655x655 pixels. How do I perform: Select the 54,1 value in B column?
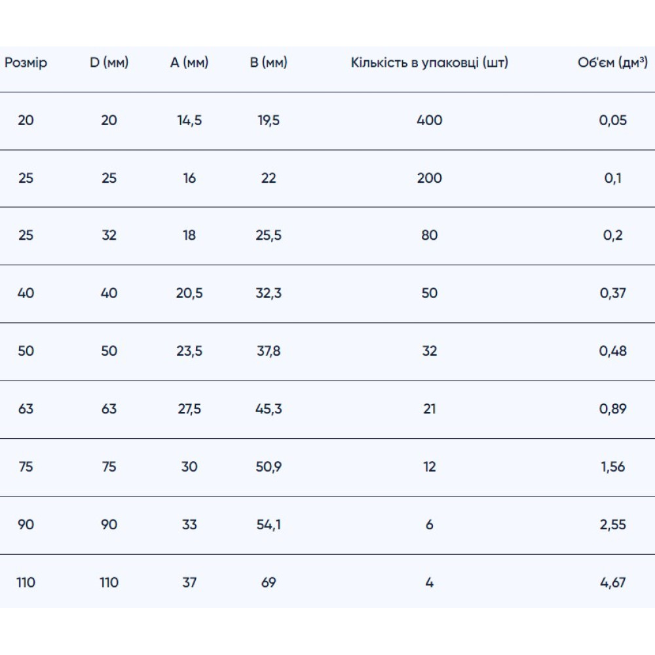coord(269,525)
